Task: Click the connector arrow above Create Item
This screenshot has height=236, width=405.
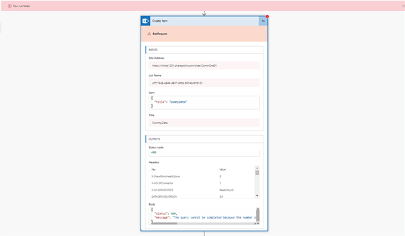Action: (204, 14)
